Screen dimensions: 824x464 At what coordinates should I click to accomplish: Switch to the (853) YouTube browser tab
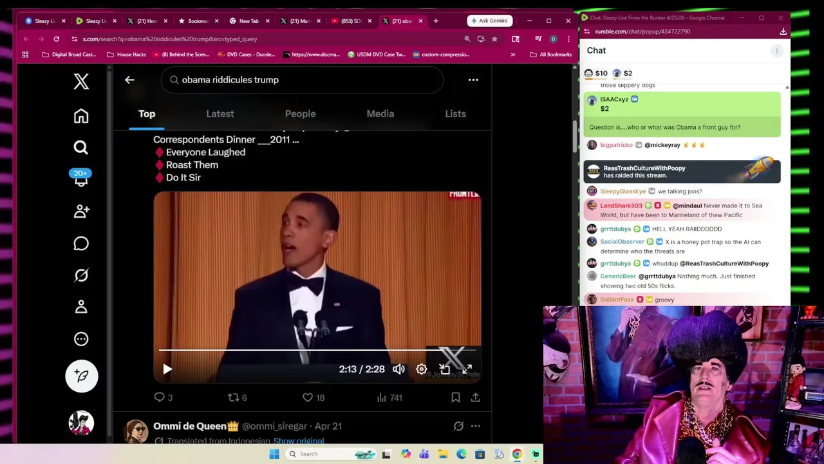pyautogui.click(x=350, y=21)
